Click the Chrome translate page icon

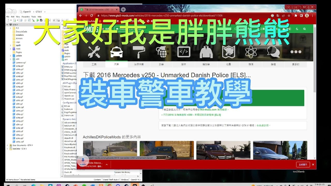click(278, 16)
